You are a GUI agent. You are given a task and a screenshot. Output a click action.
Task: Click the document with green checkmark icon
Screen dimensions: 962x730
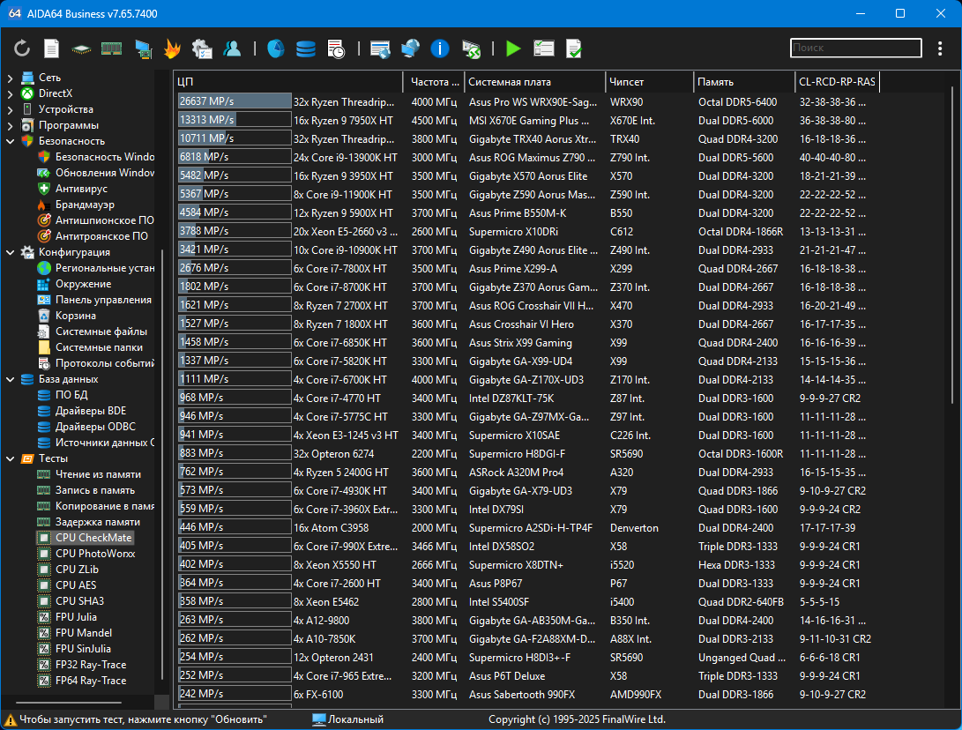(x=574, y=48)
